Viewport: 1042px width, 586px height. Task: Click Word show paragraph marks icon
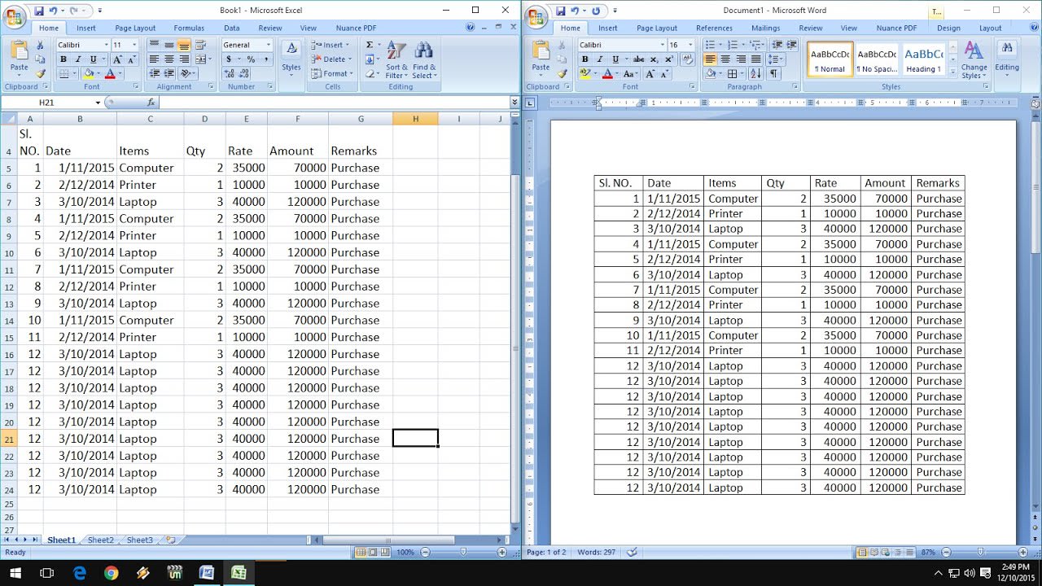[773, 73]
